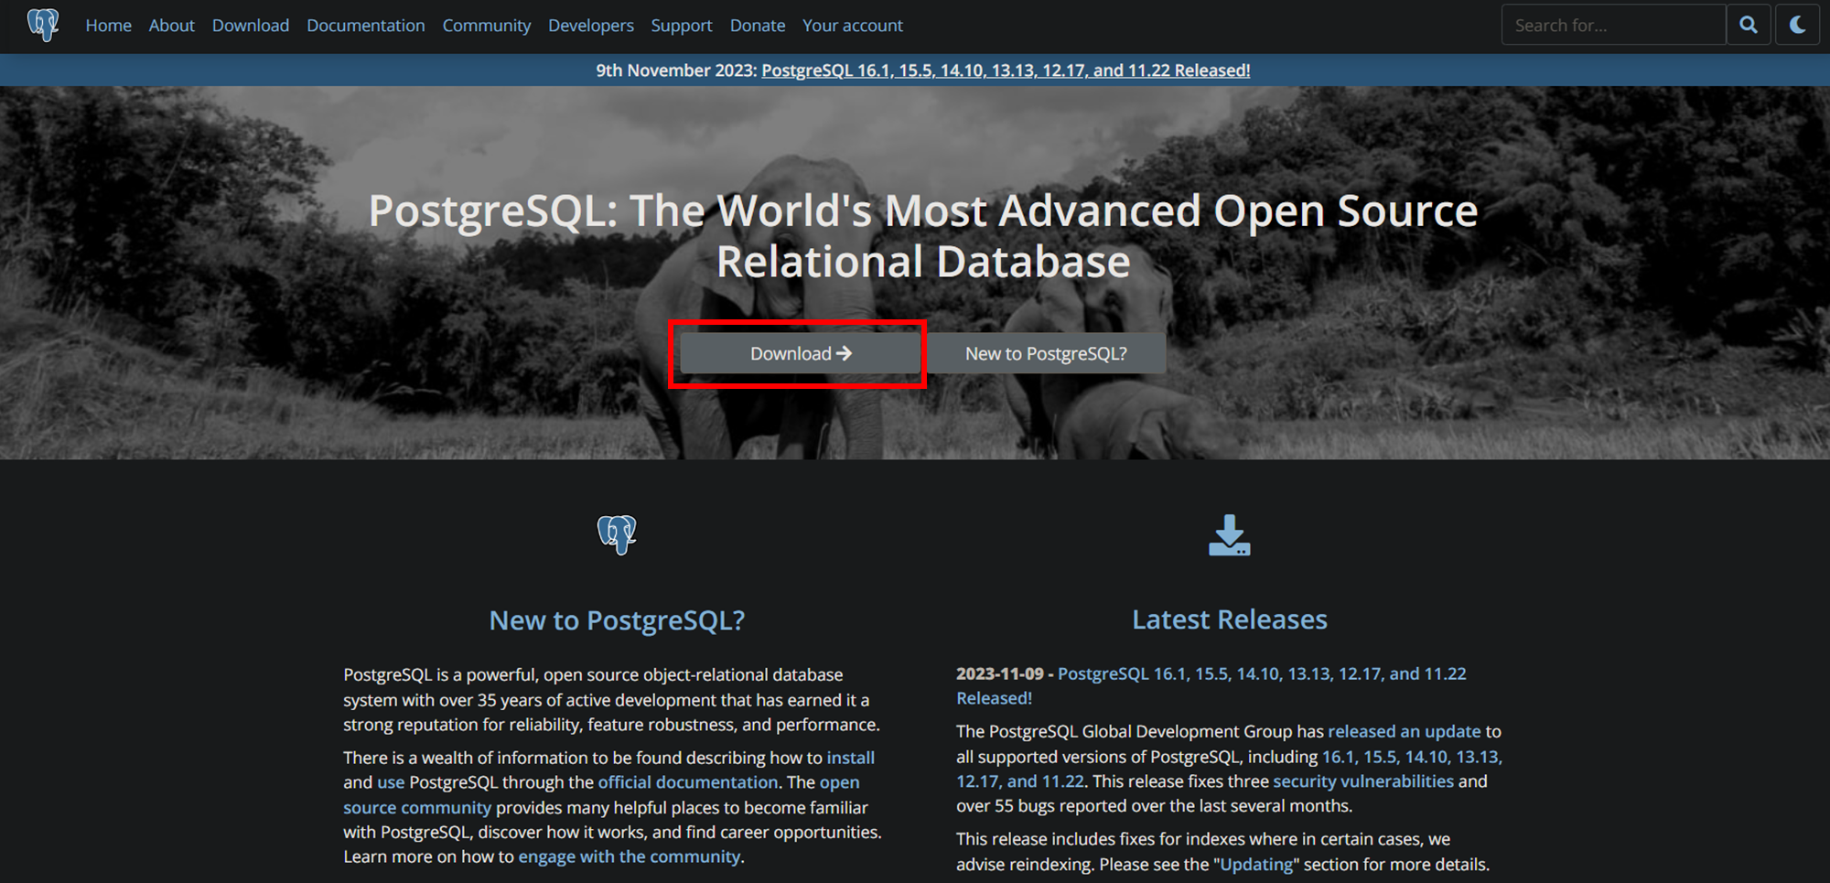Follow the released an update link
Viewport: 1830px width, 883px height.
tap(1404, 731)
